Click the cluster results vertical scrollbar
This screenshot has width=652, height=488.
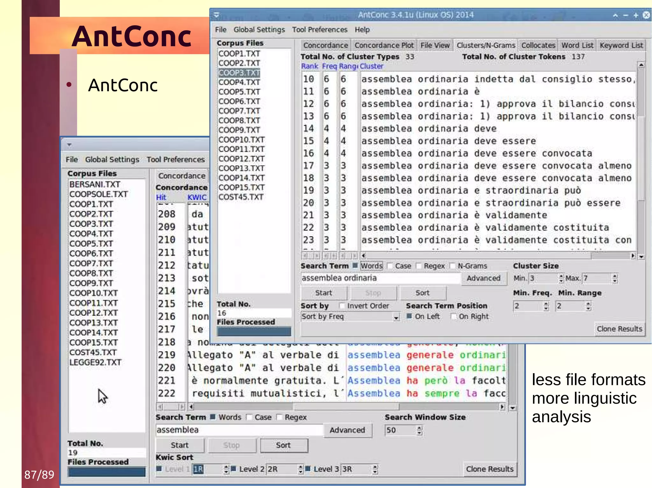point(641,161)
